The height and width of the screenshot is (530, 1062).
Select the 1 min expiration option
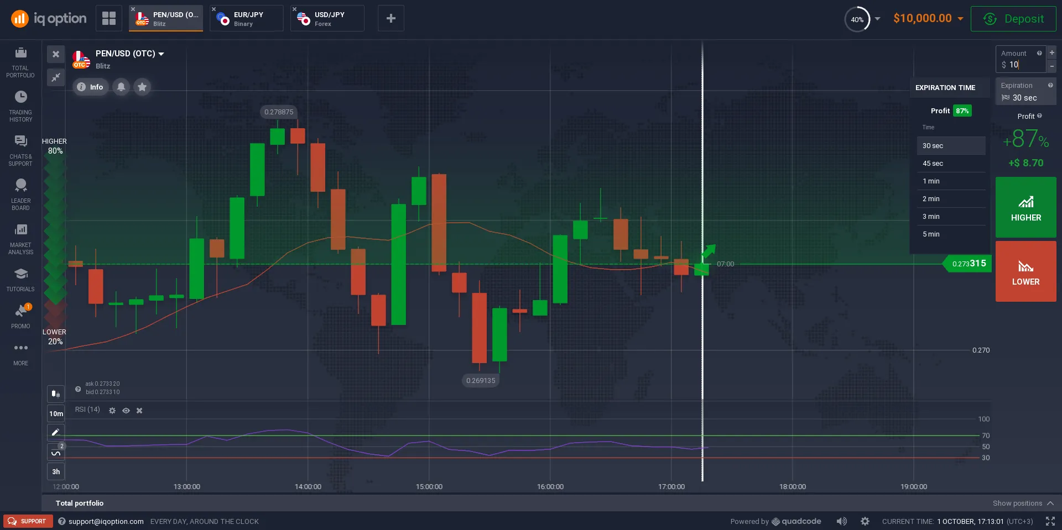pyautogui.click(x=950, y=181)
